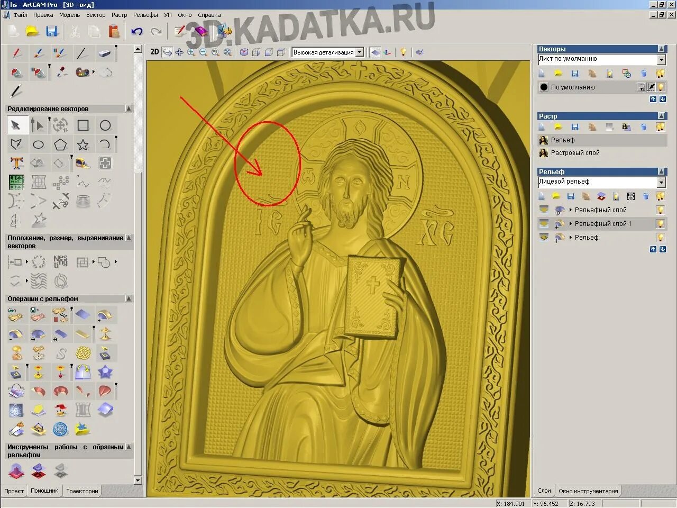Click the Nesting tool icon

tap(60, 261)
